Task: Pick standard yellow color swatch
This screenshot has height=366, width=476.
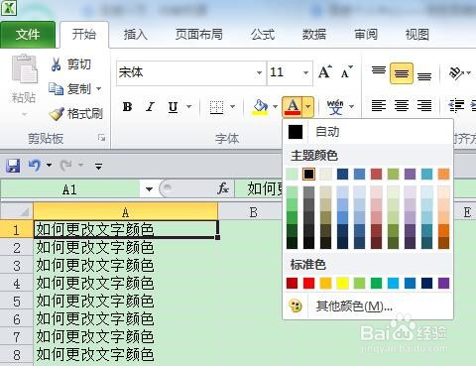Action: pyautogui.click(x=342, y=284)
